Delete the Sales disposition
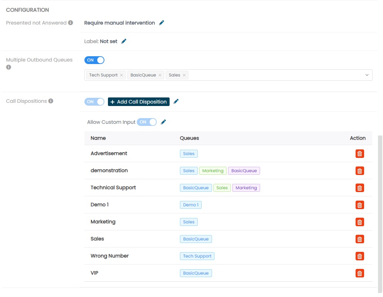This screenshot has width=383, height=297. (359, 239)
